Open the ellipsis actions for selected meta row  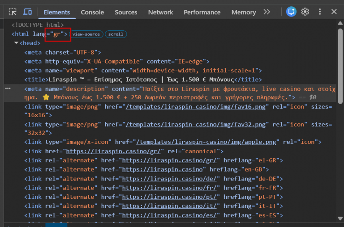[8, 88]
